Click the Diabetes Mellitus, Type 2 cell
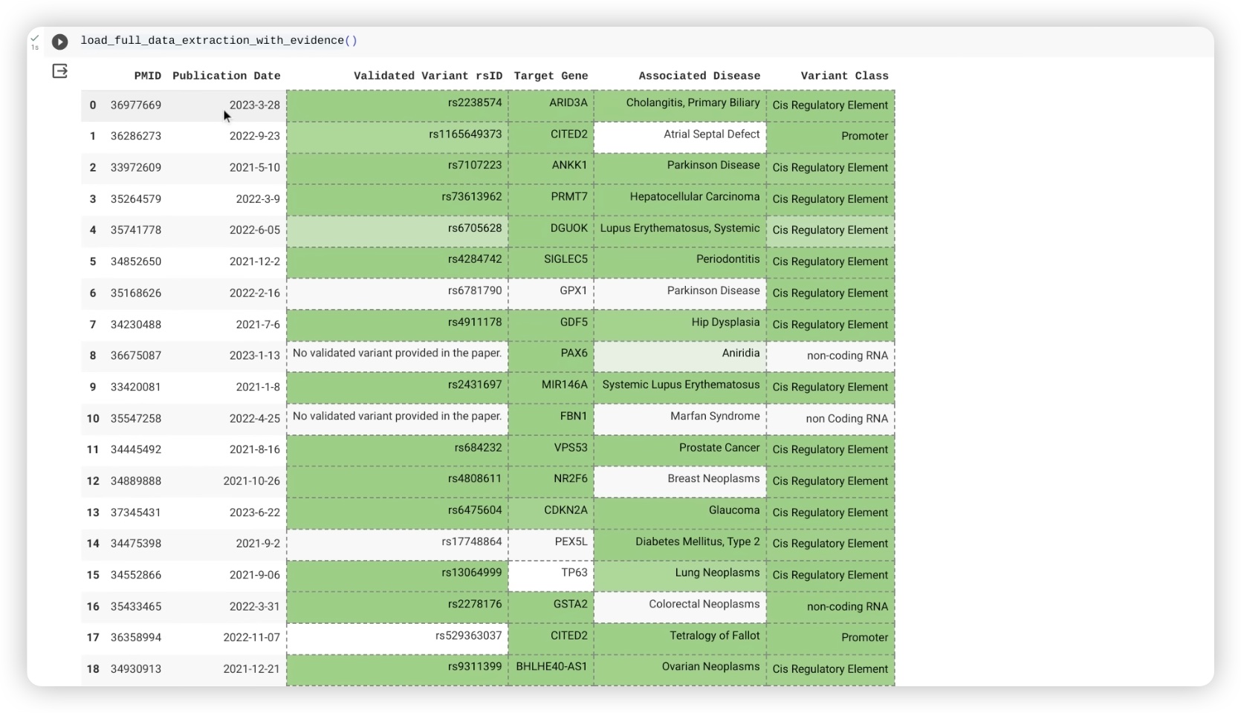Viewport: 1241px width, 713px height. click(680, 544)
